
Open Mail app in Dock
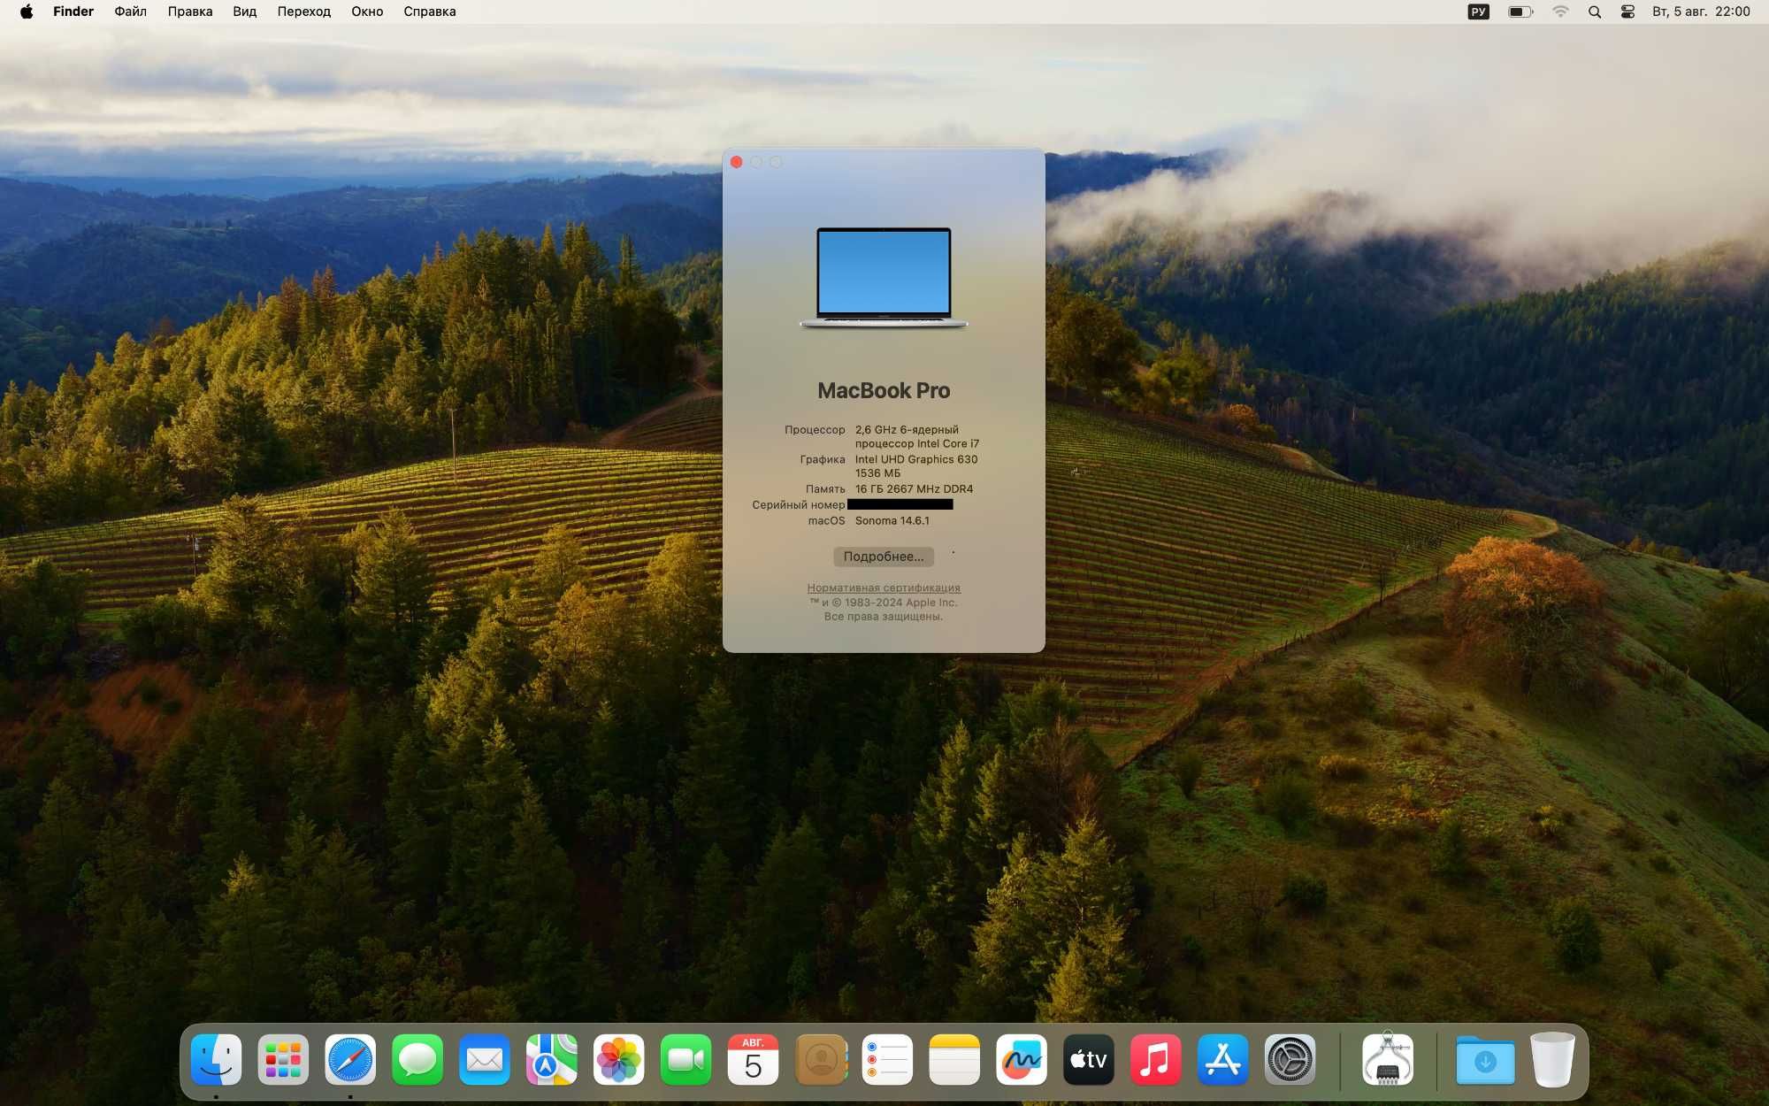(x=485, y=1059)
